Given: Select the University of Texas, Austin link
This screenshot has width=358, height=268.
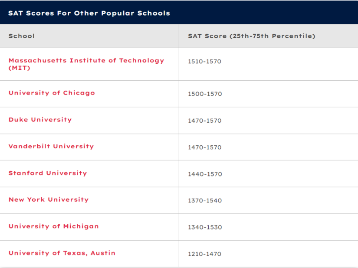Looking at the screenshot, I should [x=62, y=253].
